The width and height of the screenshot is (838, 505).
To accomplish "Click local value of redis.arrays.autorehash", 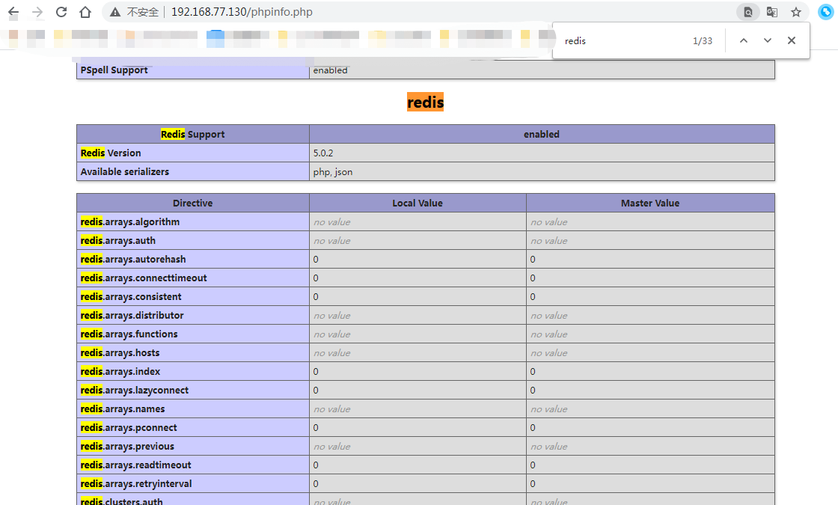I will coord(316,259).
